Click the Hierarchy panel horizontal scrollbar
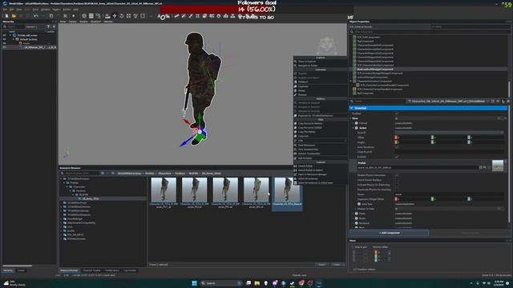 coord(18,266)
